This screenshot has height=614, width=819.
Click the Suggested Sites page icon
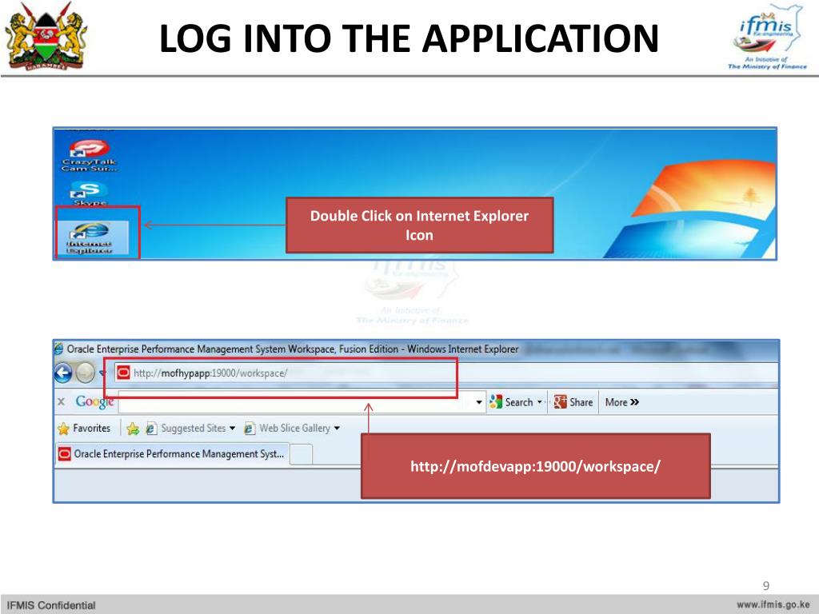coord(151,429)
